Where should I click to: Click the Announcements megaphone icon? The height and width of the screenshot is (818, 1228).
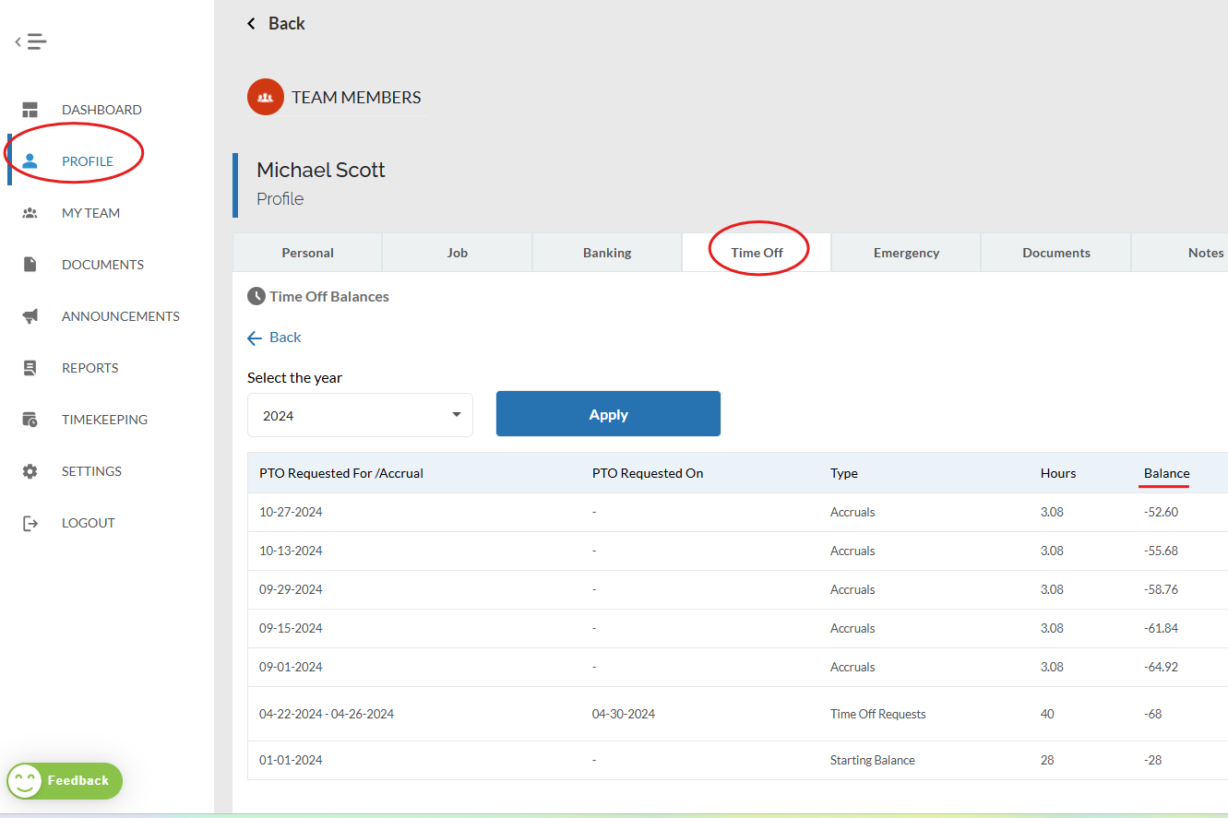(x=30, y=316)
